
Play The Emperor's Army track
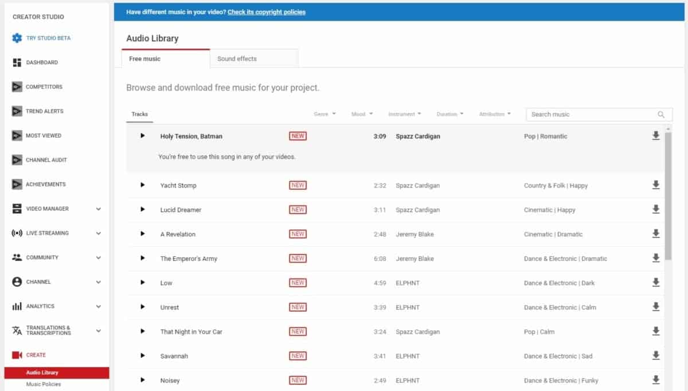pyautogui.click(x=143, y=258)
